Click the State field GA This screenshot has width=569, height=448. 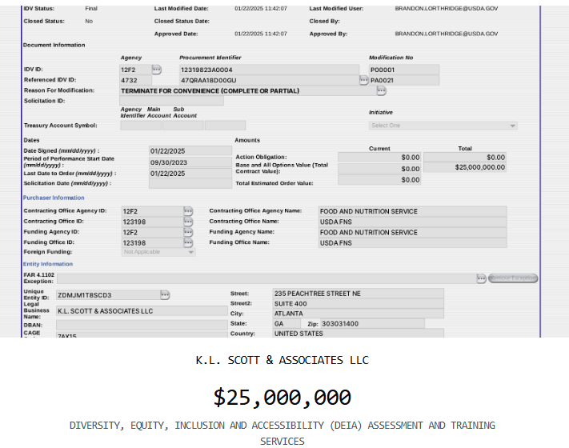[x=287, y=323]
